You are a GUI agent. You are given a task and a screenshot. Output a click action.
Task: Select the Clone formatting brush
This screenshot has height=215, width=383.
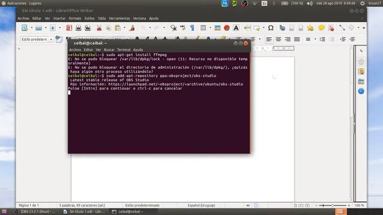tap(132, 28)
